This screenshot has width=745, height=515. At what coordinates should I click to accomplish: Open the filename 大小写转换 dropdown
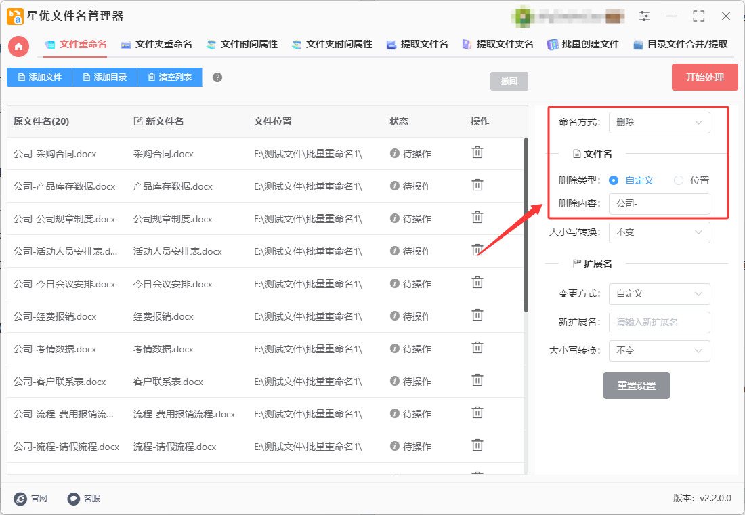[x=659, y=232]
